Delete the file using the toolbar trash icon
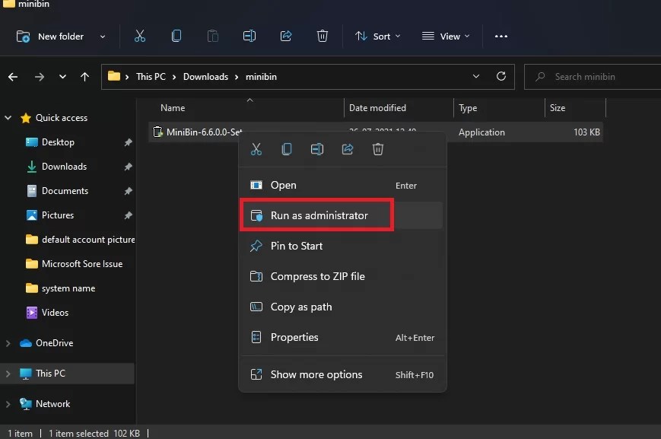The image size is (661, 439). pos(322,36)
